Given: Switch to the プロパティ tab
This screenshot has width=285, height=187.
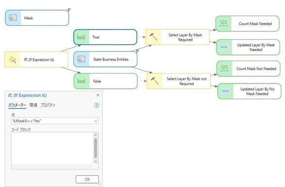Looking at the screenshot, I should pyautogui.click(x=47, y=105).
